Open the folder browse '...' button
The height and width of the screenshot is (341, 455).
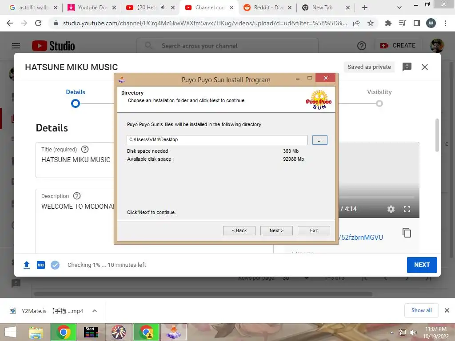coord(319,140)
